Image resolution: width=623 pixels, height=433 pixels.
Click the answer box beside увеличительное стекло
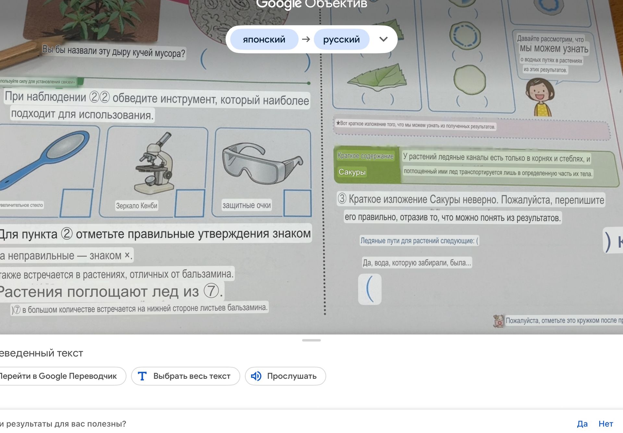76,203
